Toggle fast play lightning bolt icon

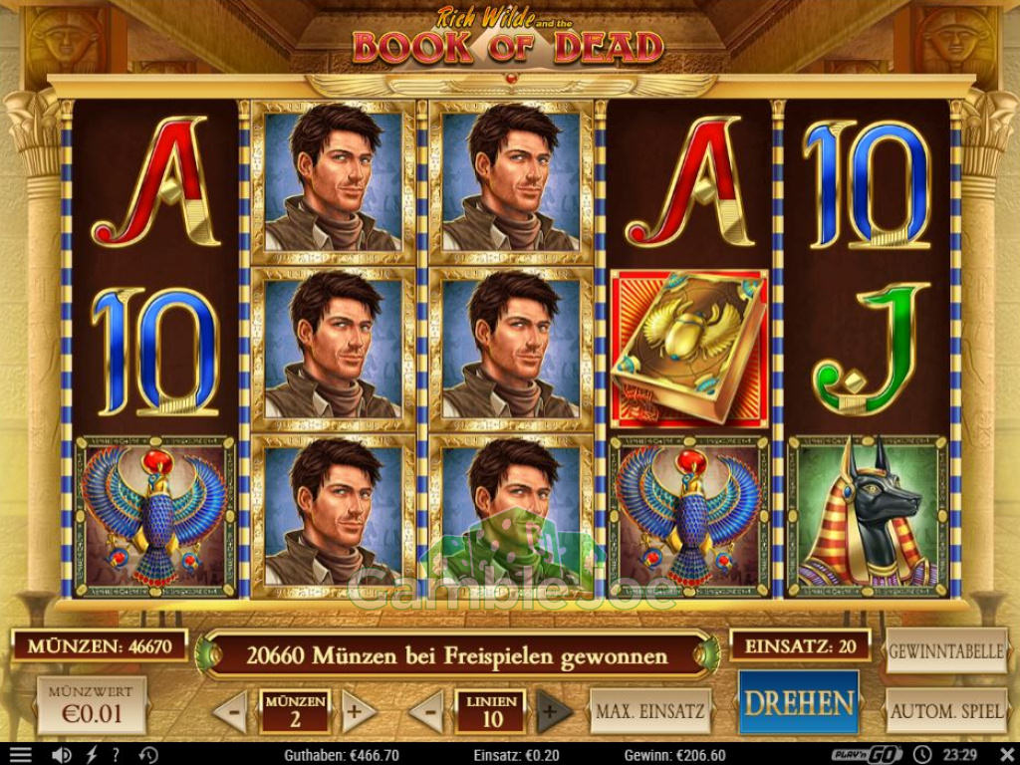(92, 755)
